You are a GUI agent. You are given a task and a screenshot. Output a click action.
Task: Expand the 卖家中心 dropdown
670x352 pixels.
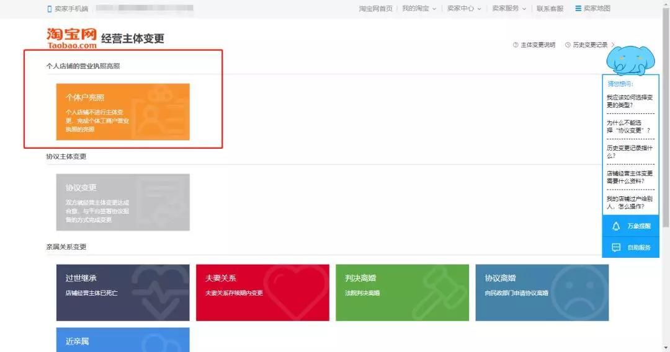pyautogui.click(x=479, y=9)
